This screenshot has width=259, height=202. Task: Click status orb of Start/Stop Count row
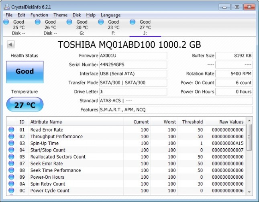click(x=11, y=150)
